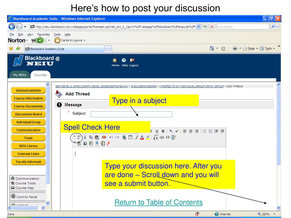Click the Add to Favorites star-plus icon
This screenshot has width=291, height=218.
18,48
